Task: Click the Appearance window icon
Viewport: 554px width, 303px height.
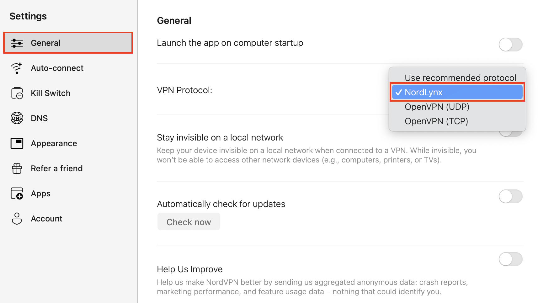Action: tap(17, 143)
